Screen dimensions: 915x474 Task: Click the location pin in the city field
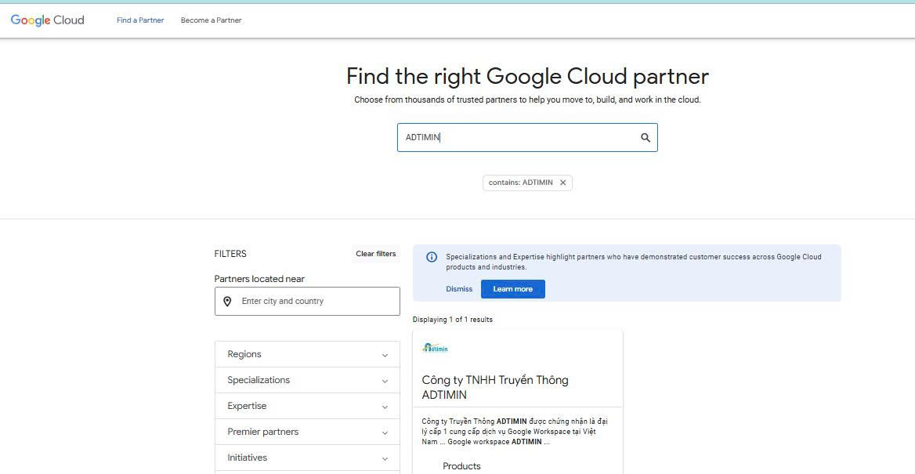(x=228, y=301)
